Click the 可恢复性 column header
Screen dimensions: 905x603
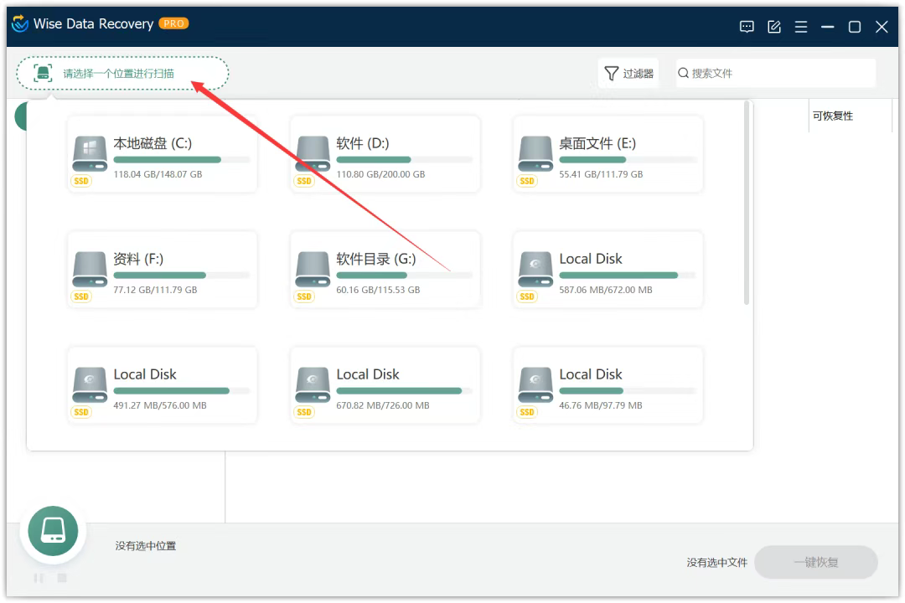click(830, 115)
